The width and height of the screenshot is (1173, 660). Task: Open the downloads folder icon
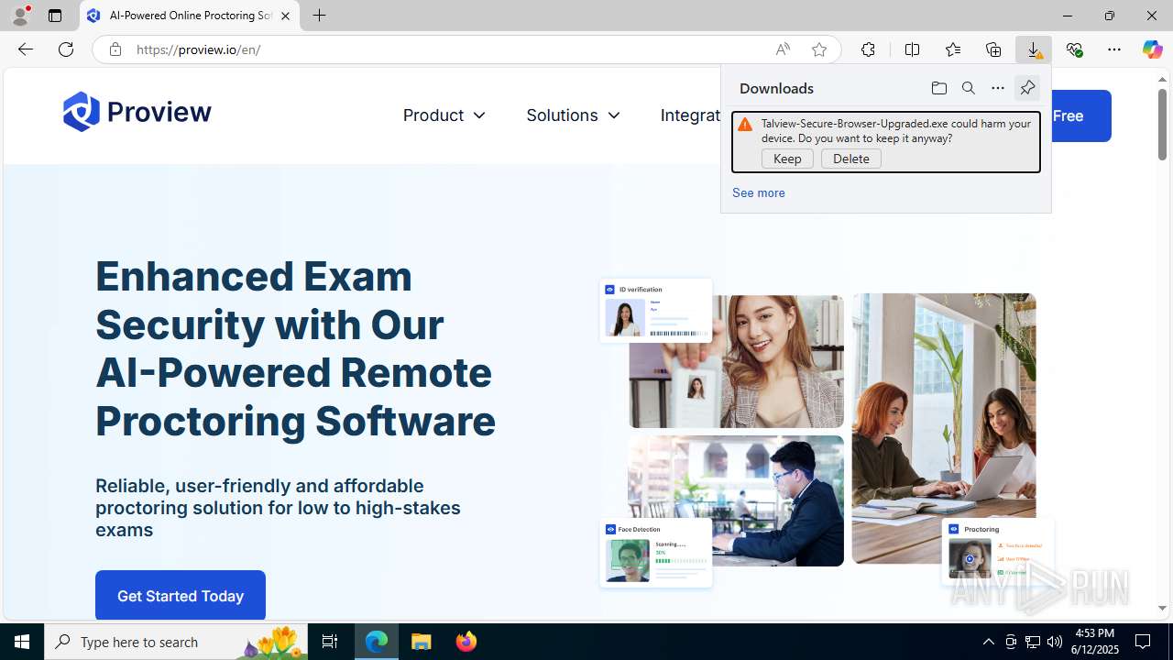[x=938, y=88]
